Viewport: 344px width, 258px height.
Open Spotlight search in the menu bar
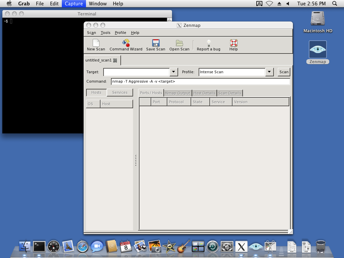pyautogui.click(x=335, y=3)
